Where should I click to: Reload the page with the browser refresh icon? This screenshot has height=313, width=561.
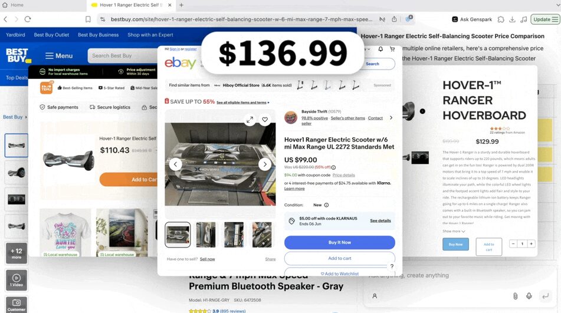point(28,19)
